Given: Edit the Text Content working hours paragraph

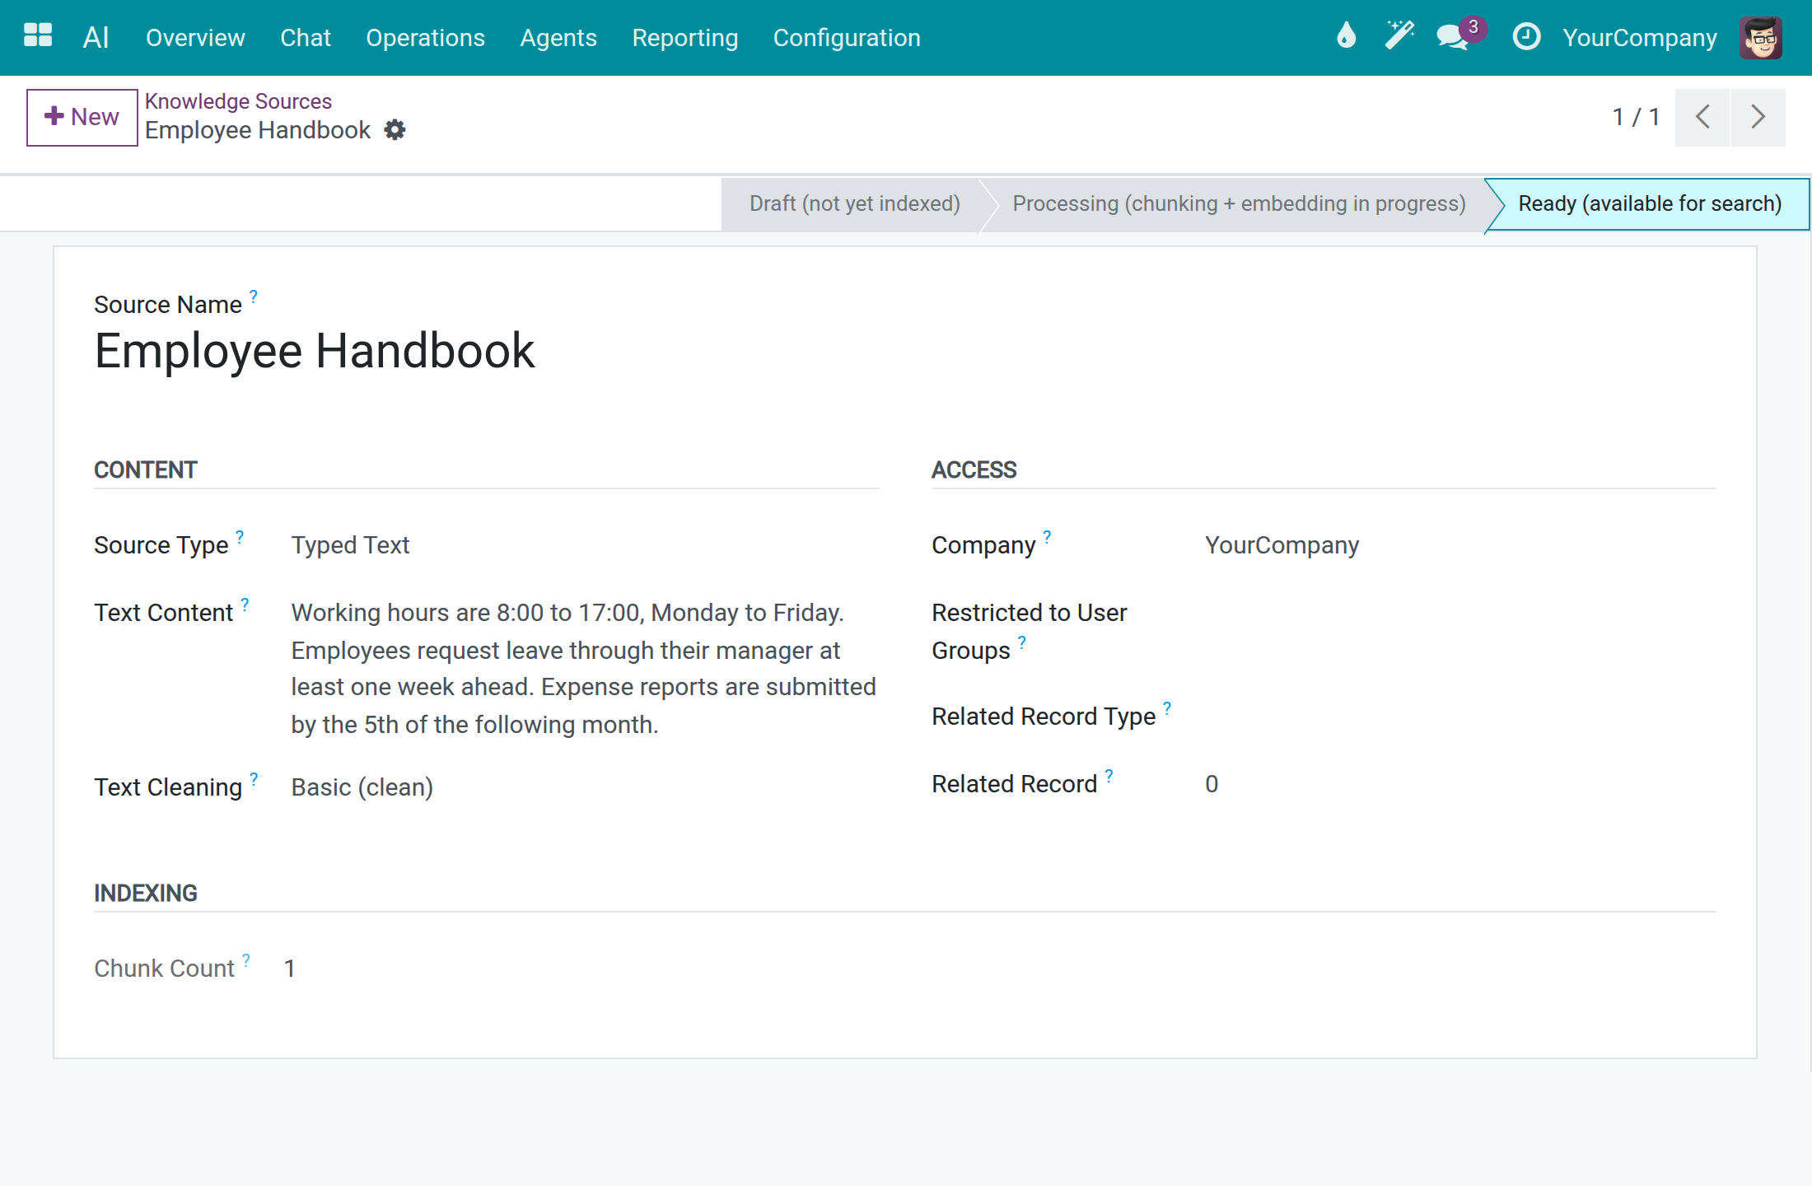Looking at the screenshot, I should click(584, 669).
